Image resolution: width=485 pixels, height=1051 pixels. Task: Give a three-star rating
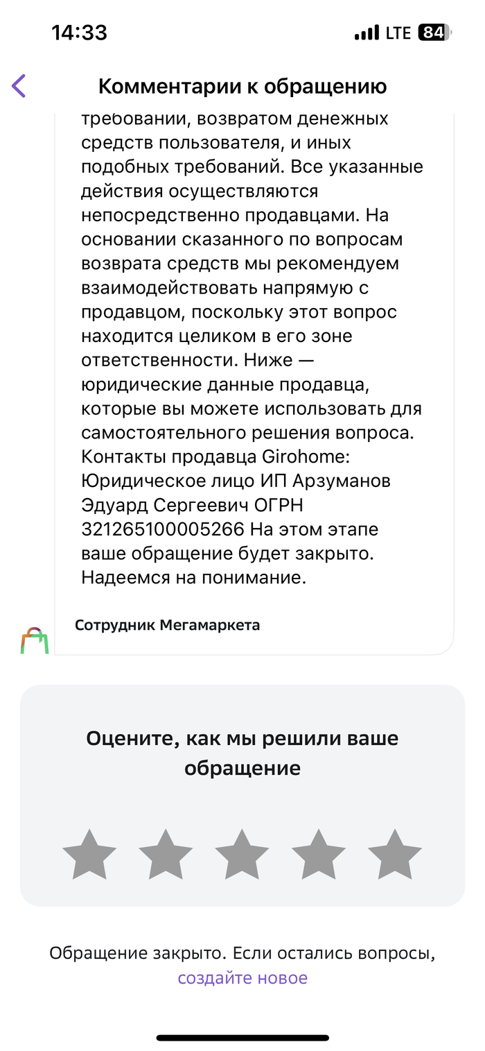tap(242, 854)
